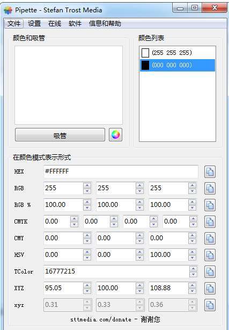Decrease the CMYK cyan value
The width and height of the screenshot is (229, 330).
[74, 225]
